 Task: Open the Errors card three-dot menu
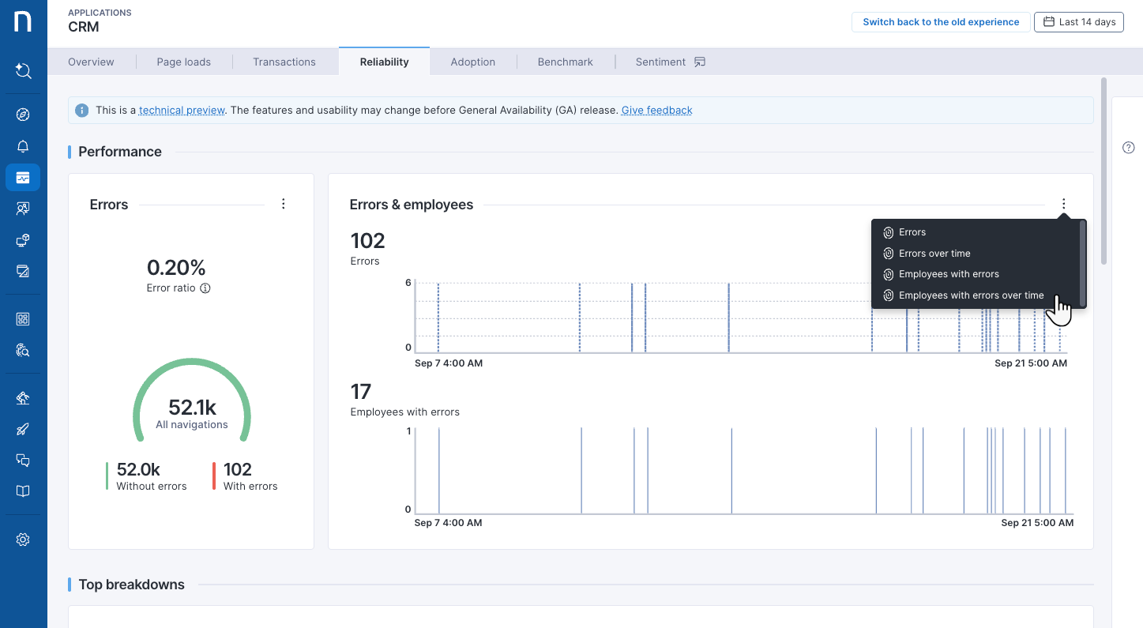[x=284, y=204]
